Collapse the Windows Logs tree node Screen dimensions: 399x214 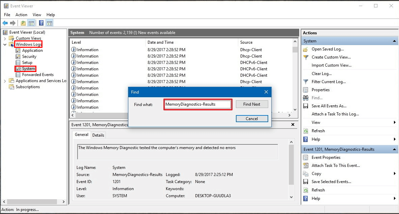click(x=5, y=44)
